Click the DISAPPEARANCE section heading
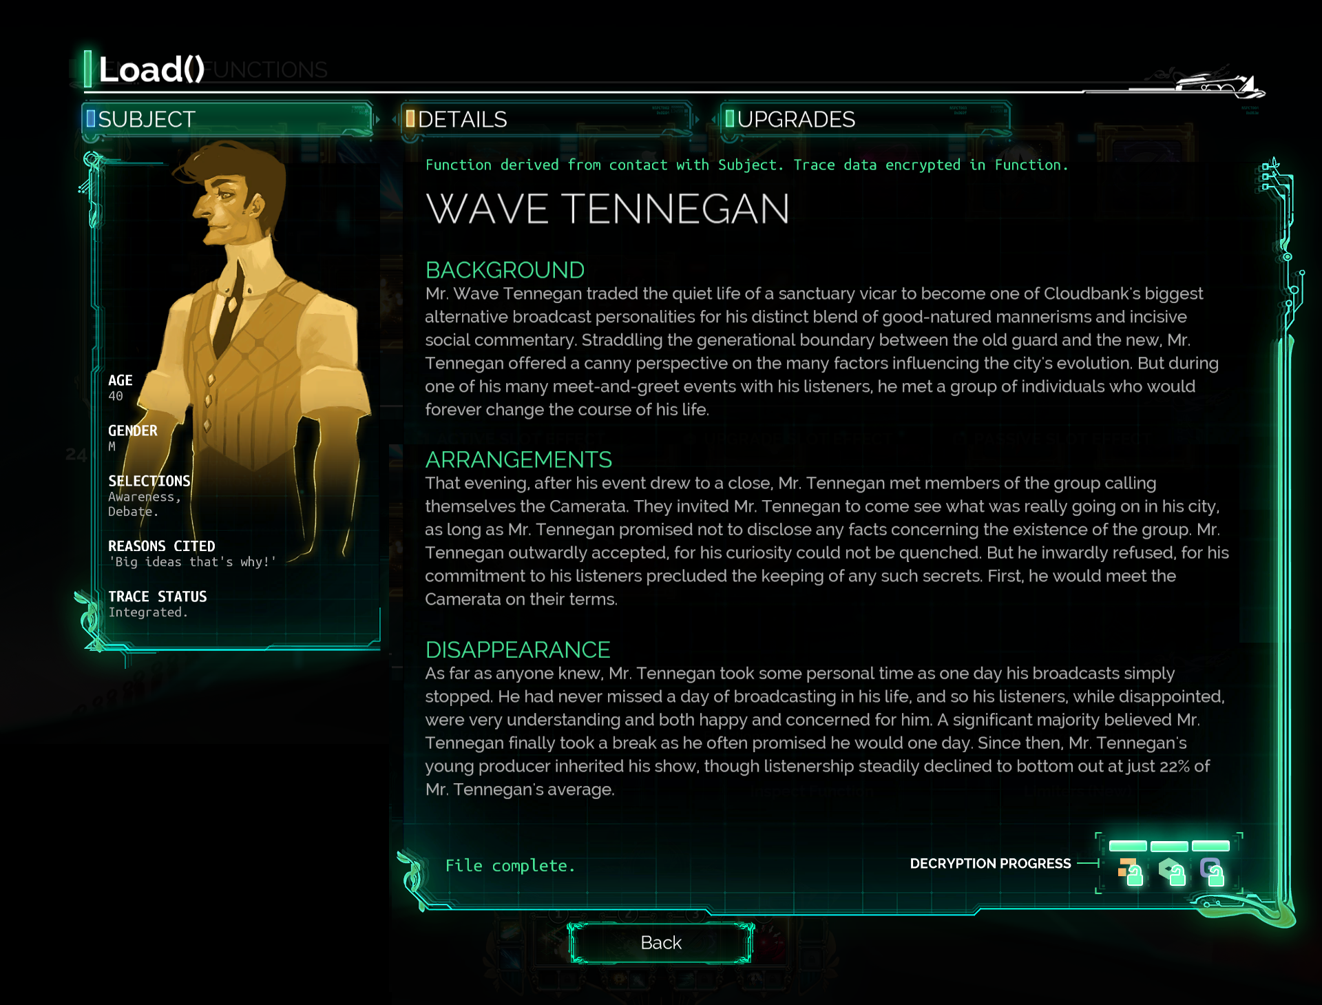 [x=518, y=650]
